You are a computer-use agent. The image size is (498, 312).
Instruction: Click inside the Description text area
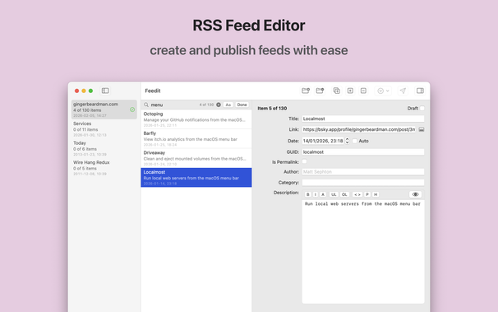363,252
